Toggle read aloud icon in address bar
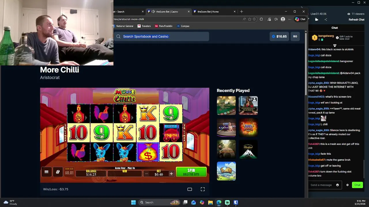369x207 pixels. point(244,19)
